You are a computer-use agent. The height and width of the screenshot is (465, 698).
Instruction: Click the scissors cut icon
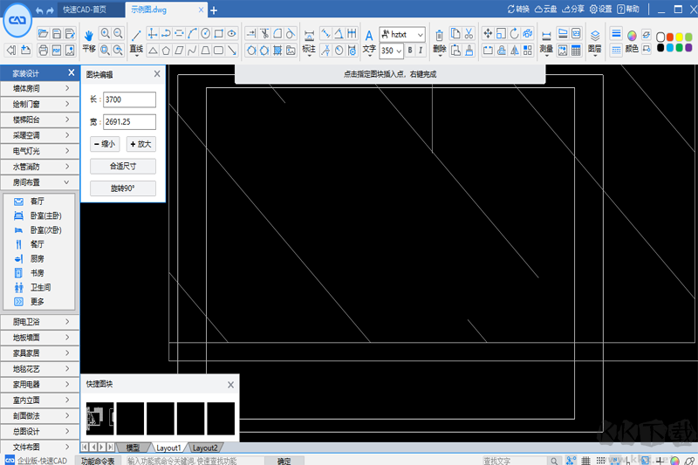[469, 33]
